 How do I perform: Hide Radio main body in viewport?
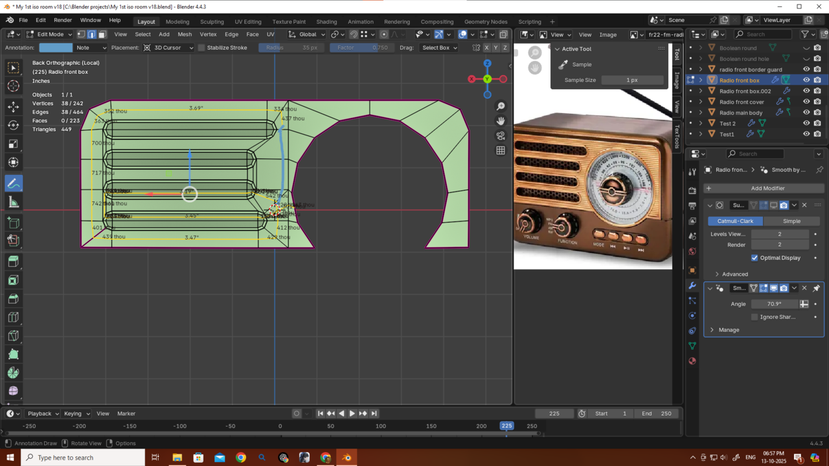[806, 113]
